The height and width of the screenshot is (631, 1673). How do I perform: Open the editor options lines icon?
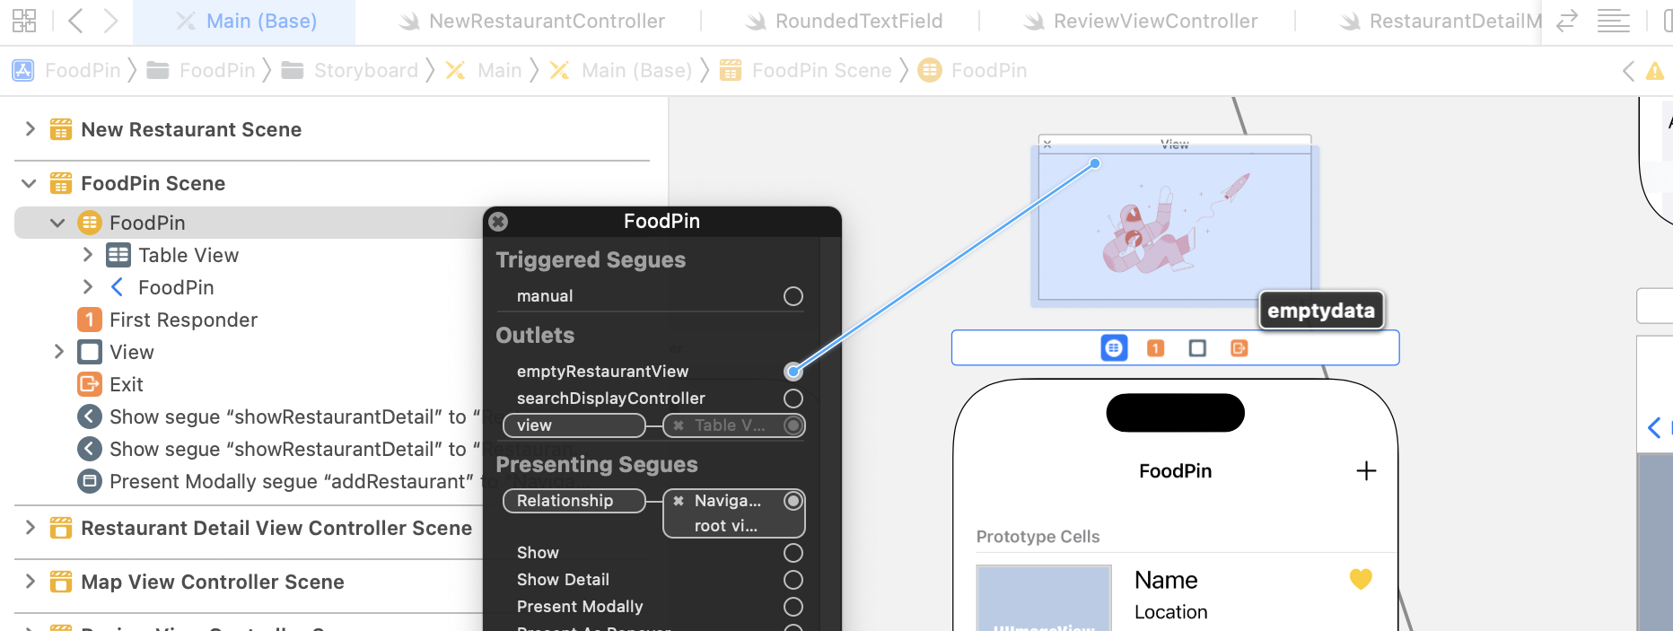[x=1613, y=21]
